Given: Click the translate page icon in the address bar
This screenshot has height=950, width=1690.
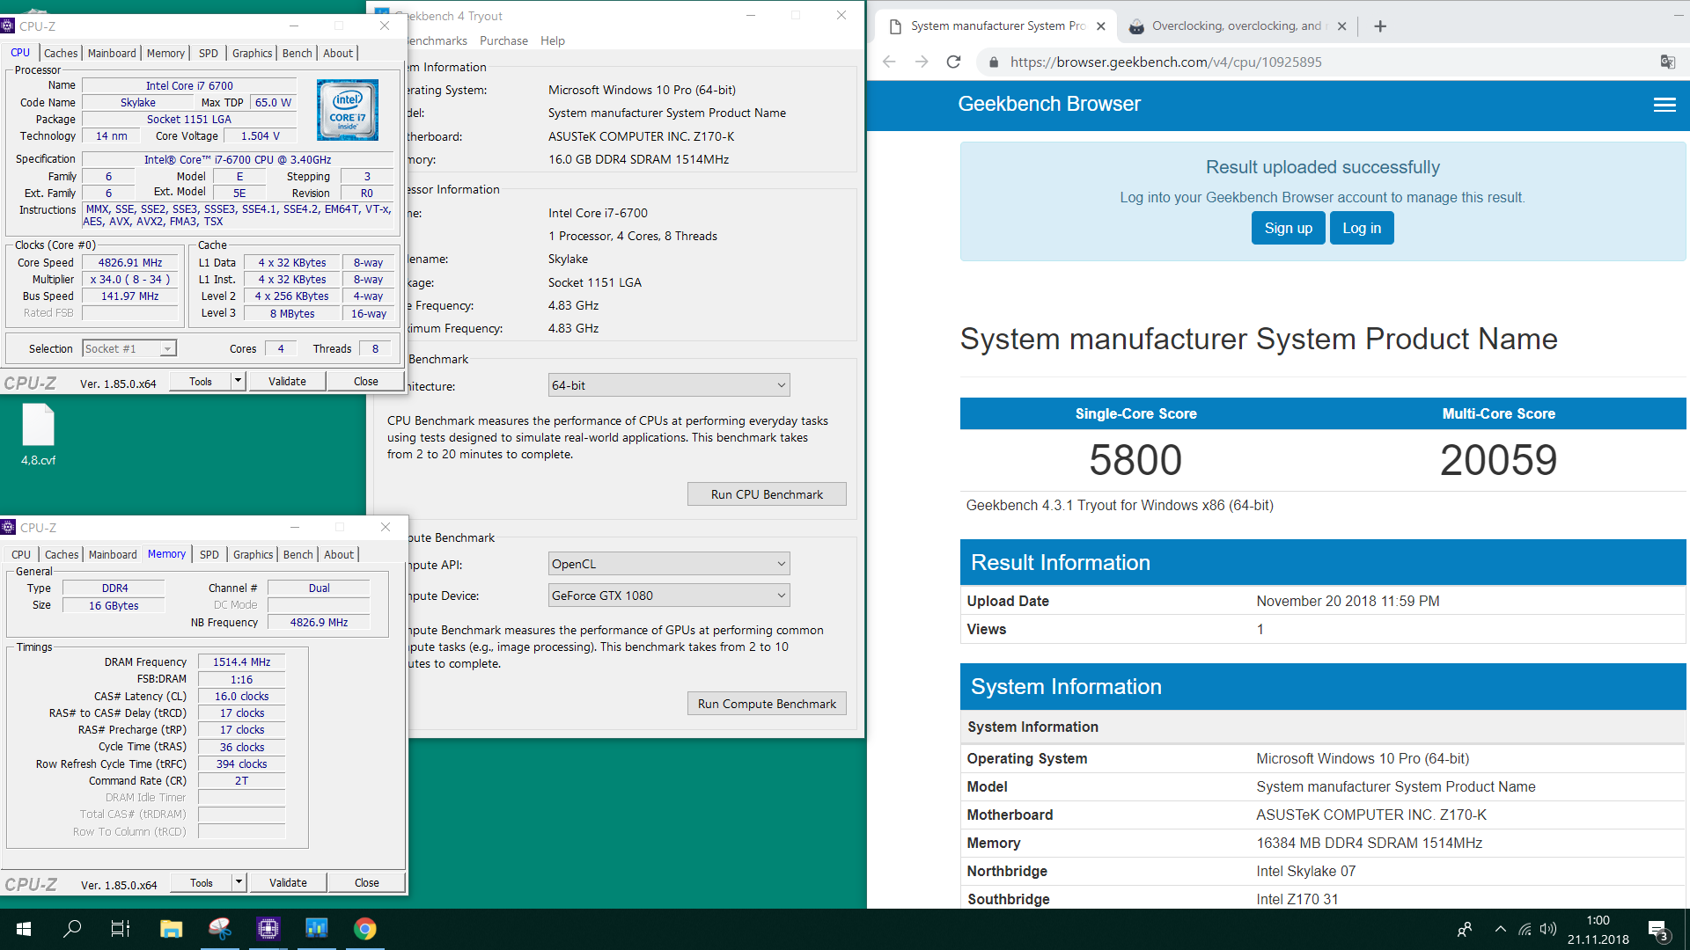Looking at the screenshot, I should click(x=1667, y=62).
